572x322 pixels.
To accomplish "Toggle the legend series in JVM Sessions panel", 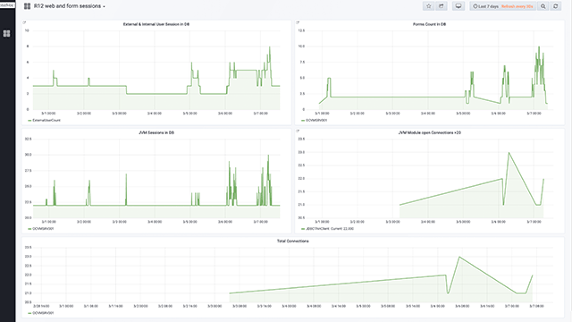I will 43,229.
